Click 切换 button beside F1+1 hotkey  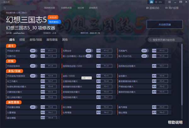click(43, 51)
